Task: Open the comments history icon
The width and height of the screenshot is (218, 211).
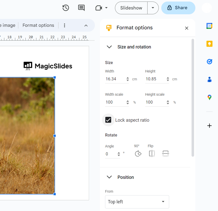Action: [x=81, y=8]
